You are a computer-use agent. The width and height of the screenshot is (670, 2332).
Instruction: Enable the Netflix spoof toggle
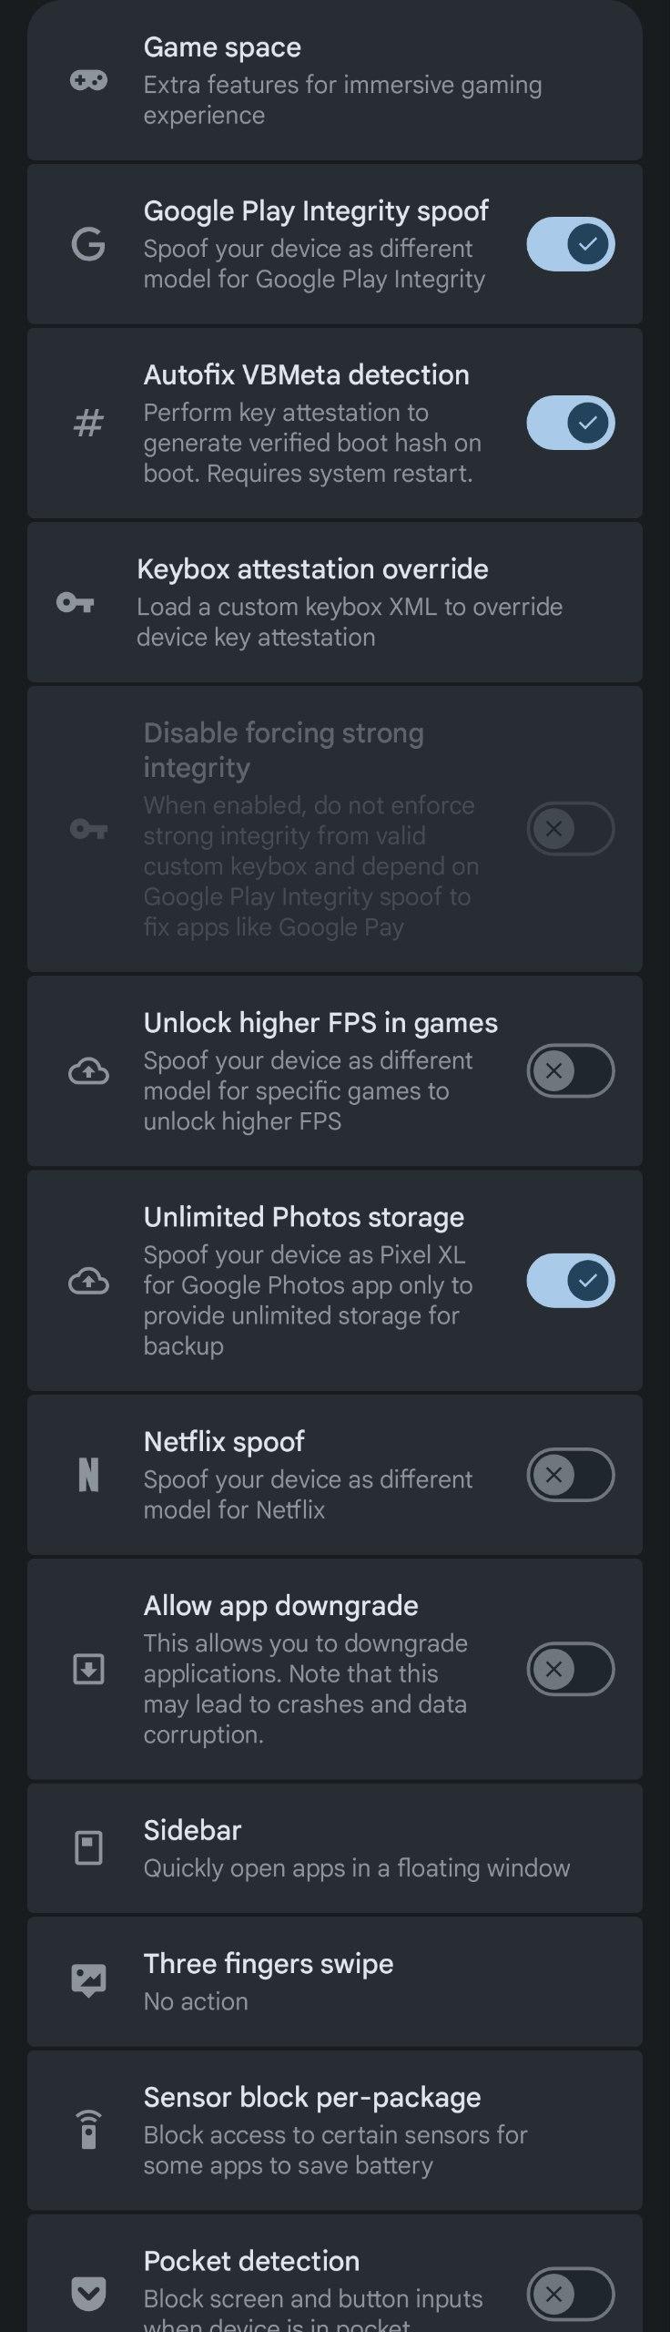[571, 1475]
